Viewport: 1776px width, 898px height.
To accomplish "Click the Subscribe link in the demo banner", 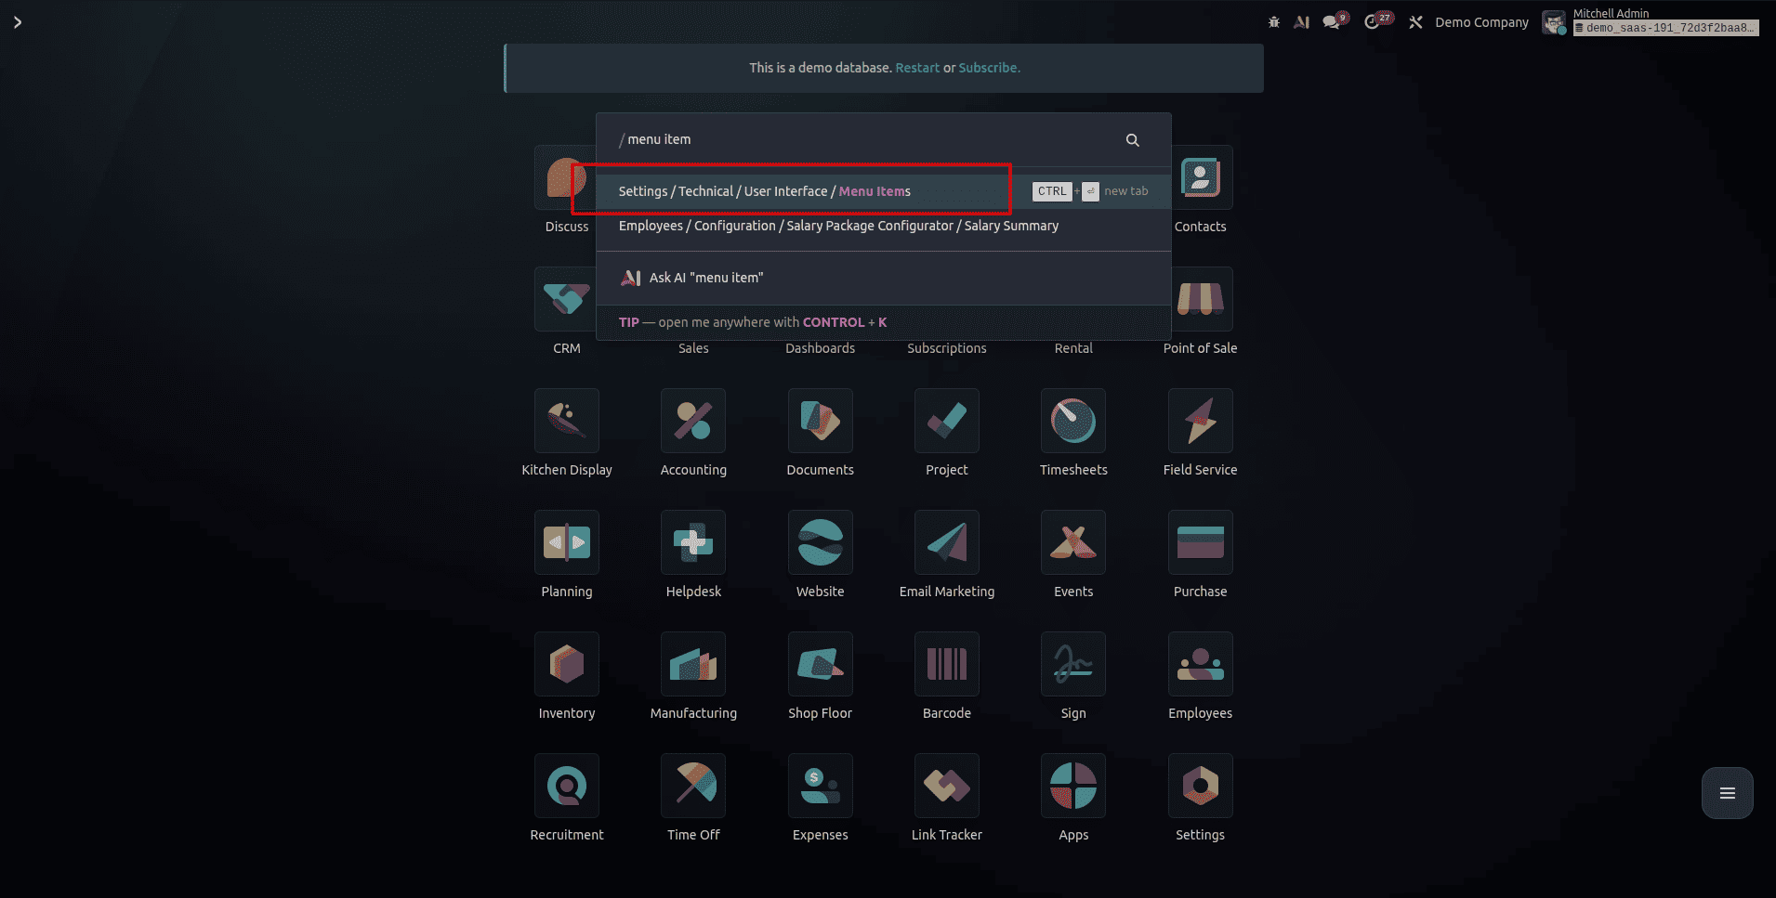I will tap(988, 67).
